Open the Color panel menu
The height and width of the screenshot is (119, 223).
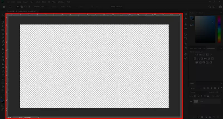[221, 13]
